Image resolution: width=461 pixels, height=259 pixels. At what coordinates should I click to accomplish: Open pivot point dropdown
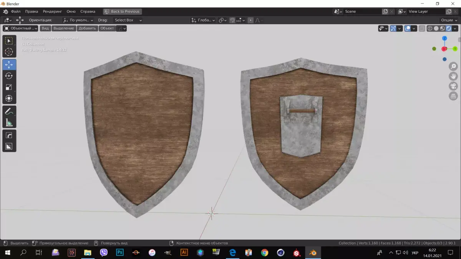pos(223,20)
